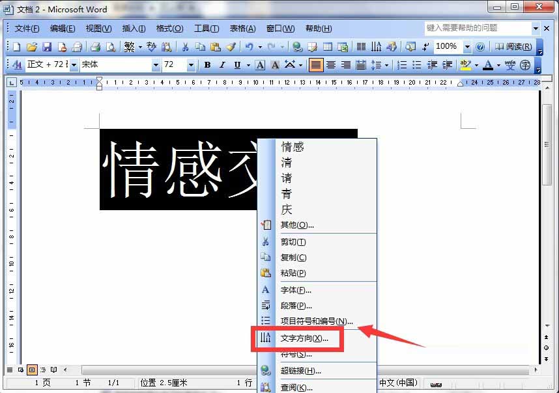The width and height of the screenshot is (559, 393).
Task: Expand the style dropdown 正文 + 72
Action: pyautogui.click(x=74, y=65)
